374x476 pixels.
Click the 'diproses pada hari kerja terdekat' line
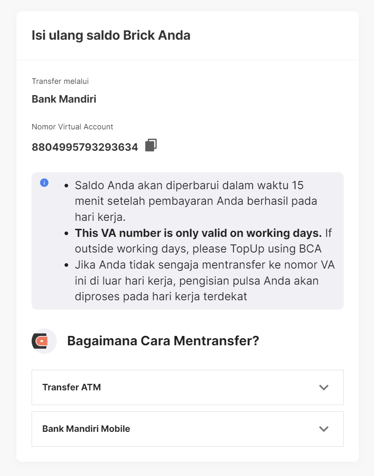[161, 297]
